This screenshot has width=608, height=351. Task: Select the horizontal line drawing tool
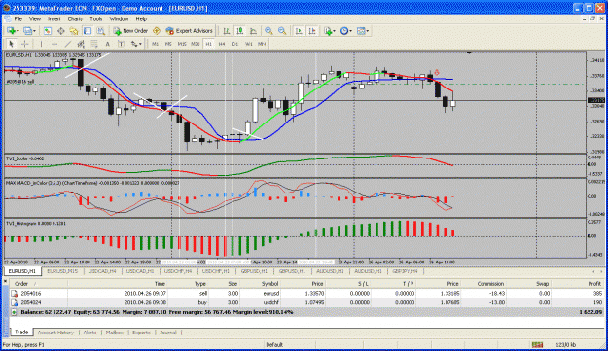pos(54,44)
